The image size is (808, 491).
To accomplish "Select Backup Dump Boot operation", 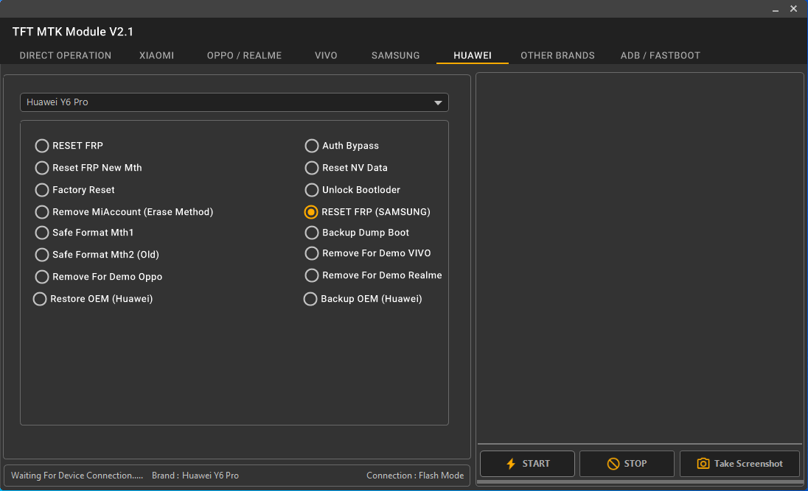I will (x=311, y=233).
